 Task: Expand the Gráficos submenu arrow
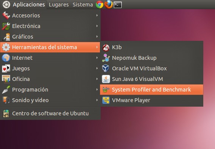tap(97, 37)
